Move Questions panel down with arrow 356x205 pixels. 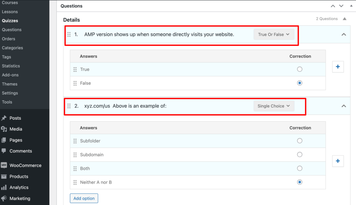[341, 6]
